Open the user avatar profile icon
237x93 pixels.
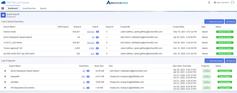click(x=232, y=3)
